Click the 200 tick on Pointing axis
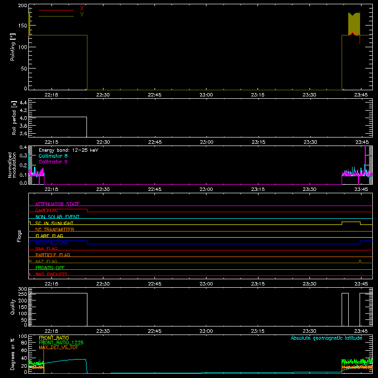This screenshot has width=378, height=378. click(23, 6)
